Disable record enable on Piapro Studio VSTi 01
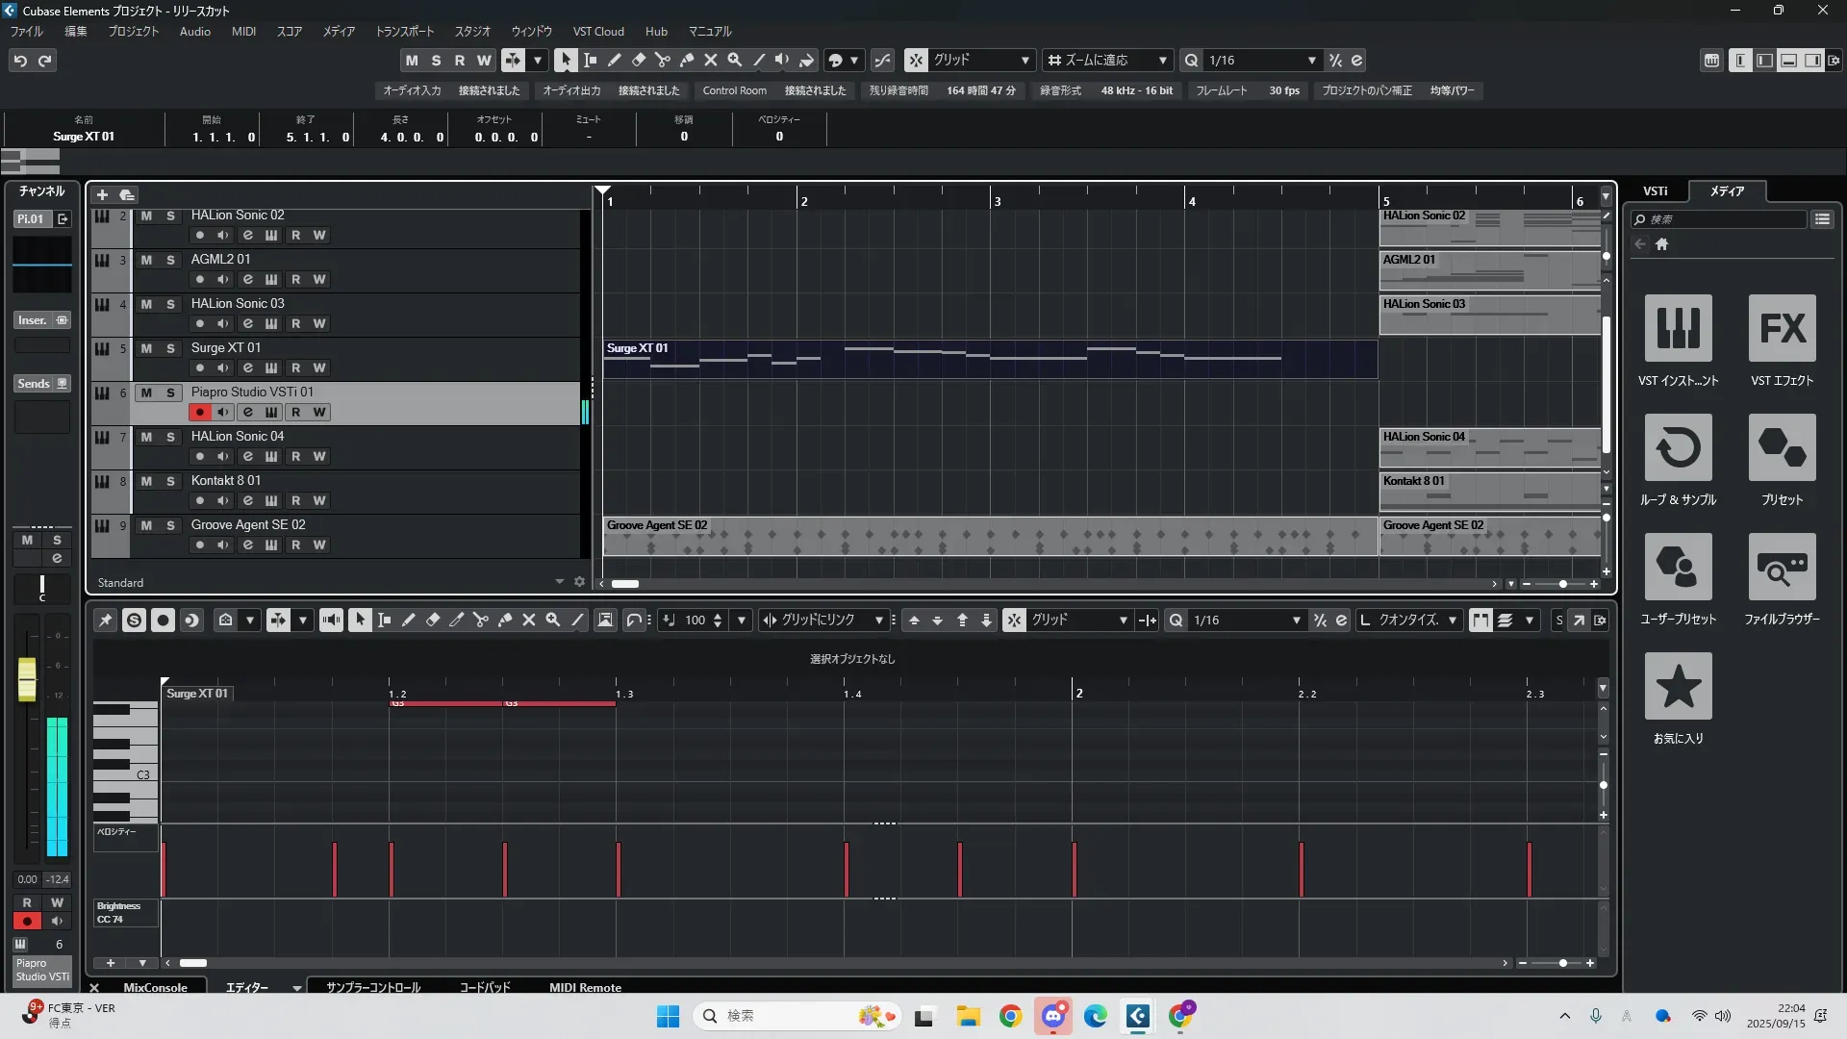 [x=199, y=412]
